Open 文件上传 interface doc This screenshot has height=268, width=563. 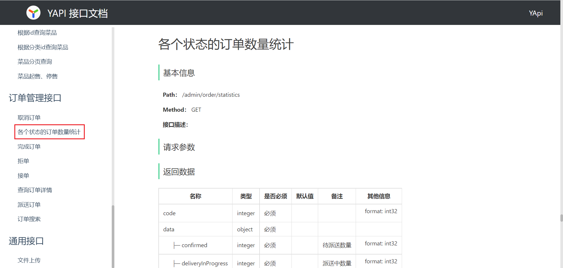click(29, 260)
